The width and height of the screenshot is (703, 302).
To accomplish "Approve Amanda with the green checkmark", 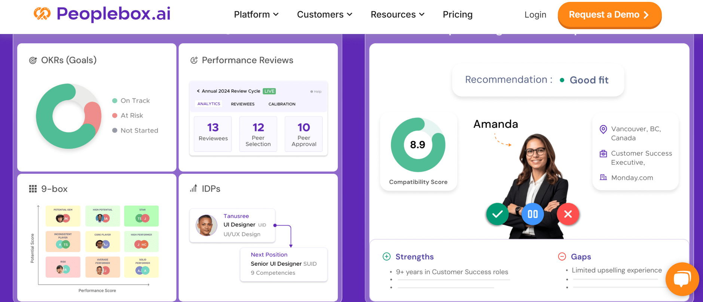I will pos(497,214).
